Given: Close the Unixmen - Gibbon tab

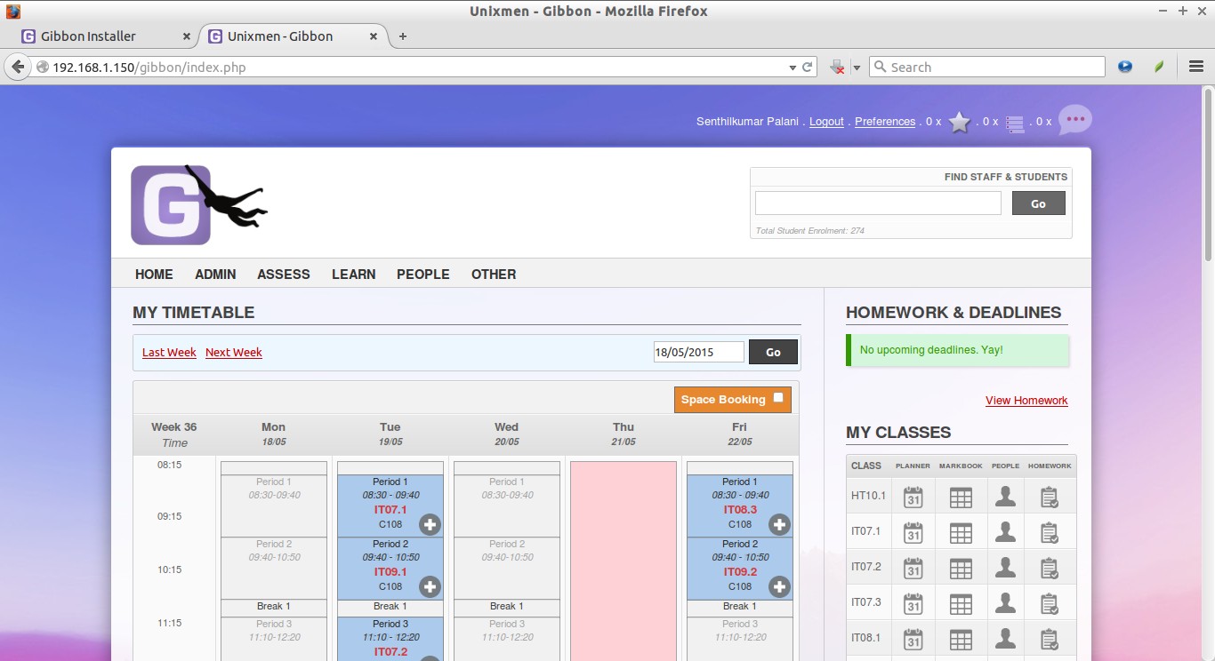Looking at the screenshot, I should click(x=374, y=36).
